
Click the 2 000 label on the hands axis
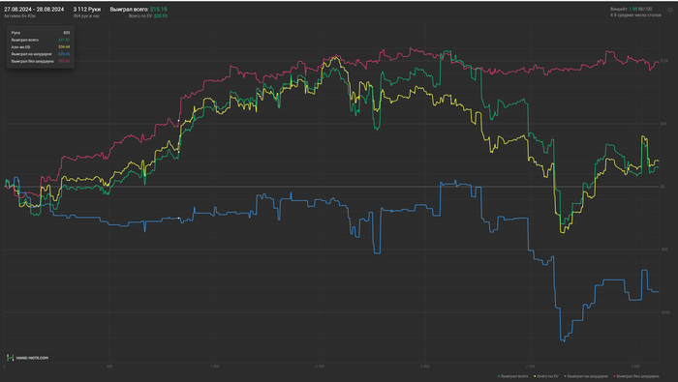[425, 367]
